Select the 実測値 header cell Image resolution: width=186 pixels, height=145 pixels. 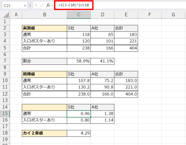(x=44, y=28)
